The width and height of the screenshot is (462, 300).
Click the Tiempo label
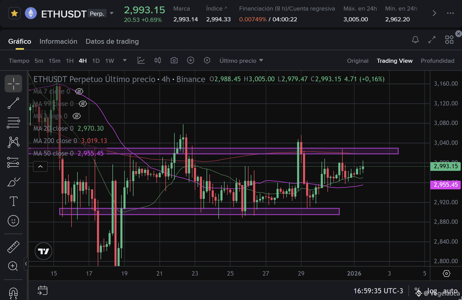click(x=19, y=61)
